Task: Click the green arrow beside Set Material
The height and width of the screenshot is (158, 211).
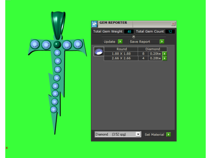Action: [x=168, y=134]
